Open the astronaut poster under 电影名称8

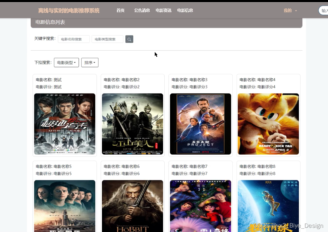click(x=268, y=206)
